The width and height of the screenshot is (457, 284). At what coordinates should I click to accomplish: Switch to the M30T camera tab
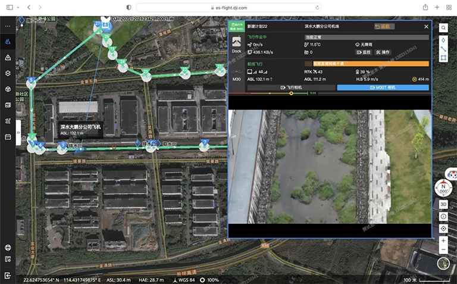point(383,88)
